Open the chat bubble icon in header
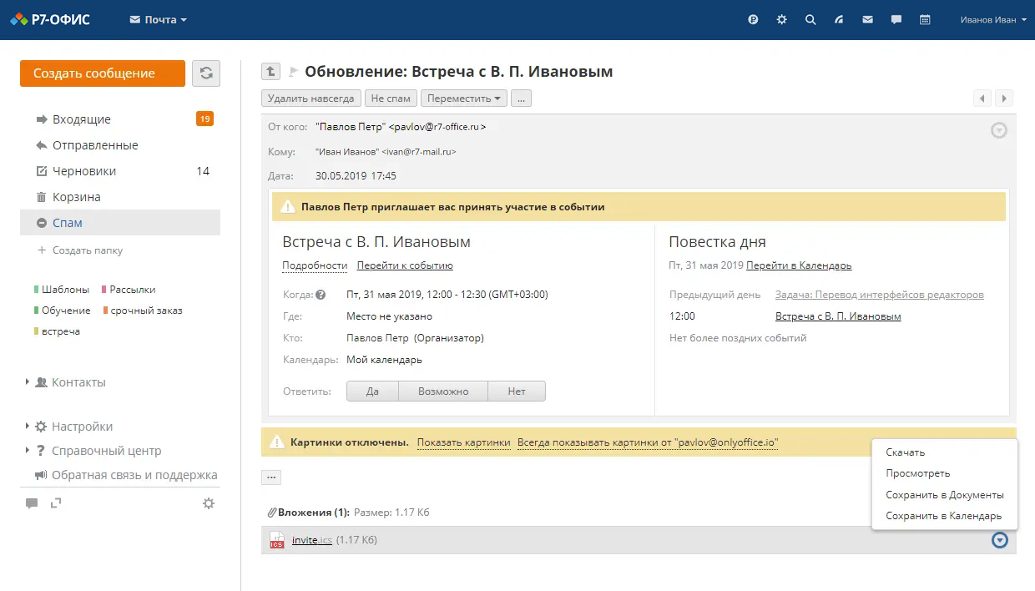1035x591 pixels. point(896,20)
